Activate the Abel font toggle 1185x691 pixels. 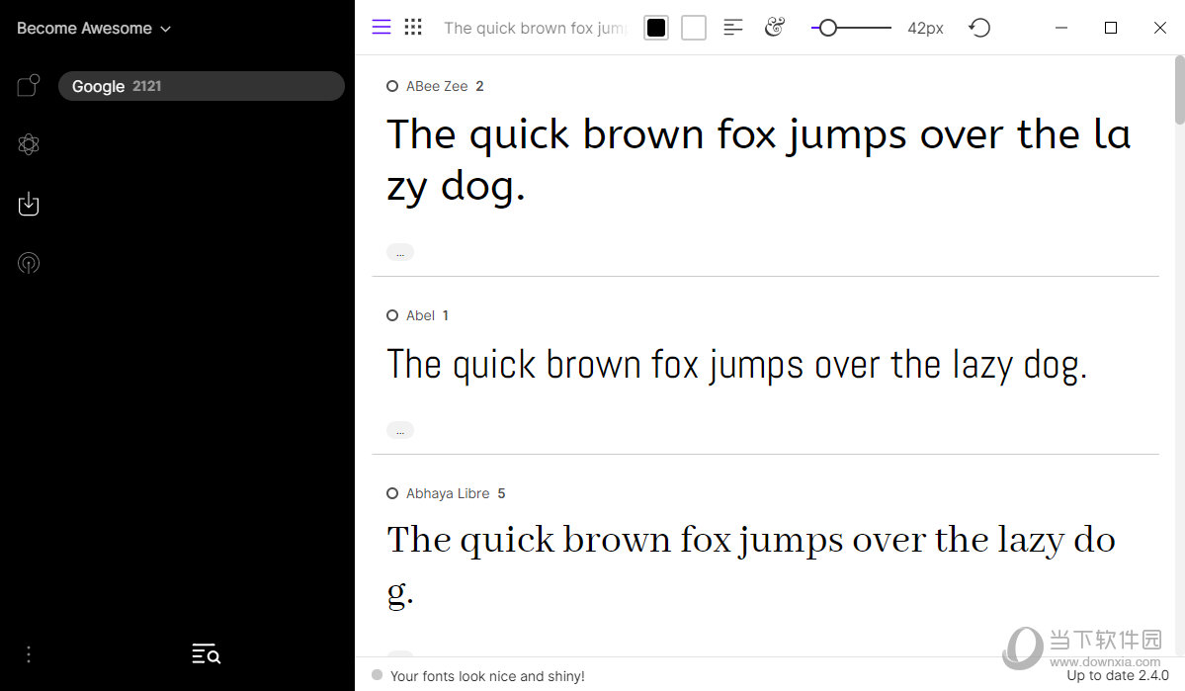point(392,315)
